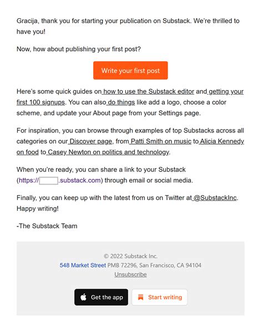263x330 pixels.
Task: Follow the do things link
Action: [121, 102]
